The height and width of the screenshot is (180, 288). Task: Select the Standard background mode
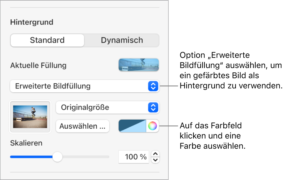(47, 40)
